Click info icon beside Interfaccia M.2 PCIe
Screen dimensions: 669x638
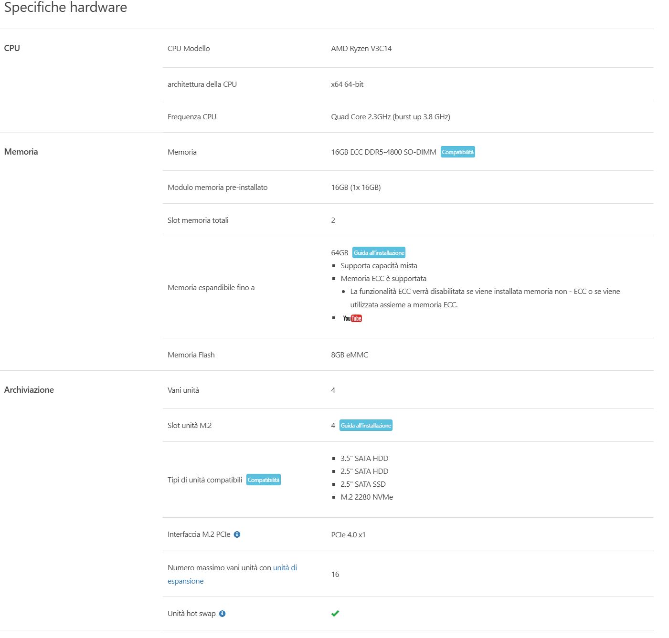coord(237,534)
